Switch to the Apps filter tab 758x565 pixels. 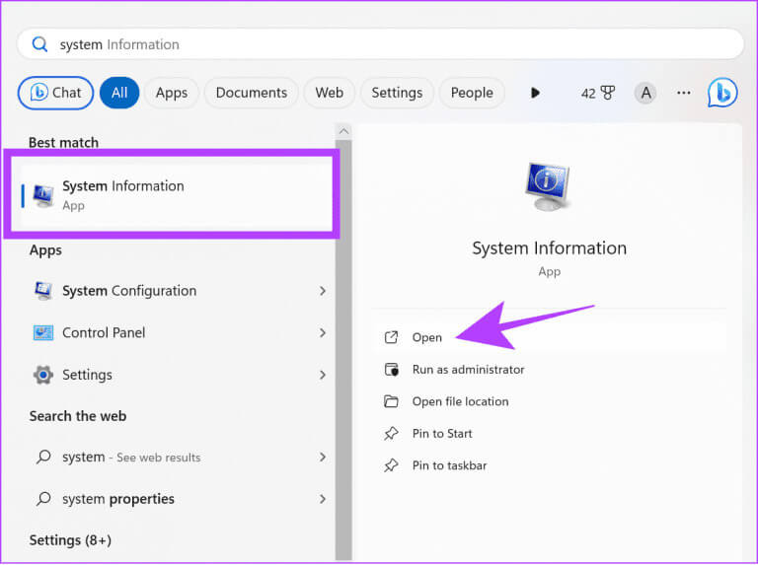[172, 93]
